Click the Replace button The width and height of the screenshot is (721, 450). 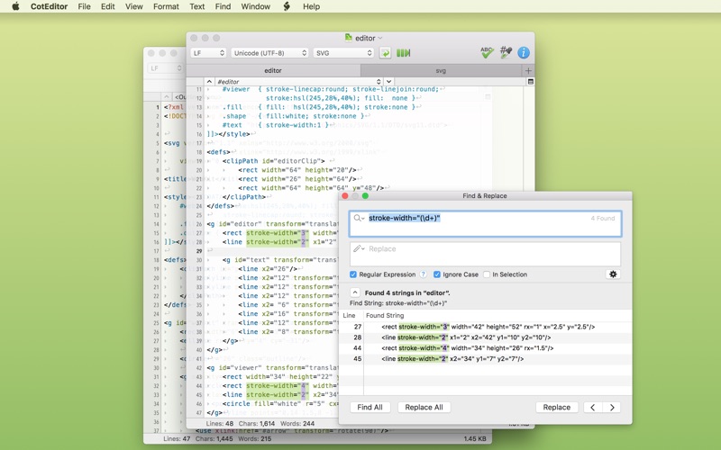pyautogui.click(x=556, y=408)
